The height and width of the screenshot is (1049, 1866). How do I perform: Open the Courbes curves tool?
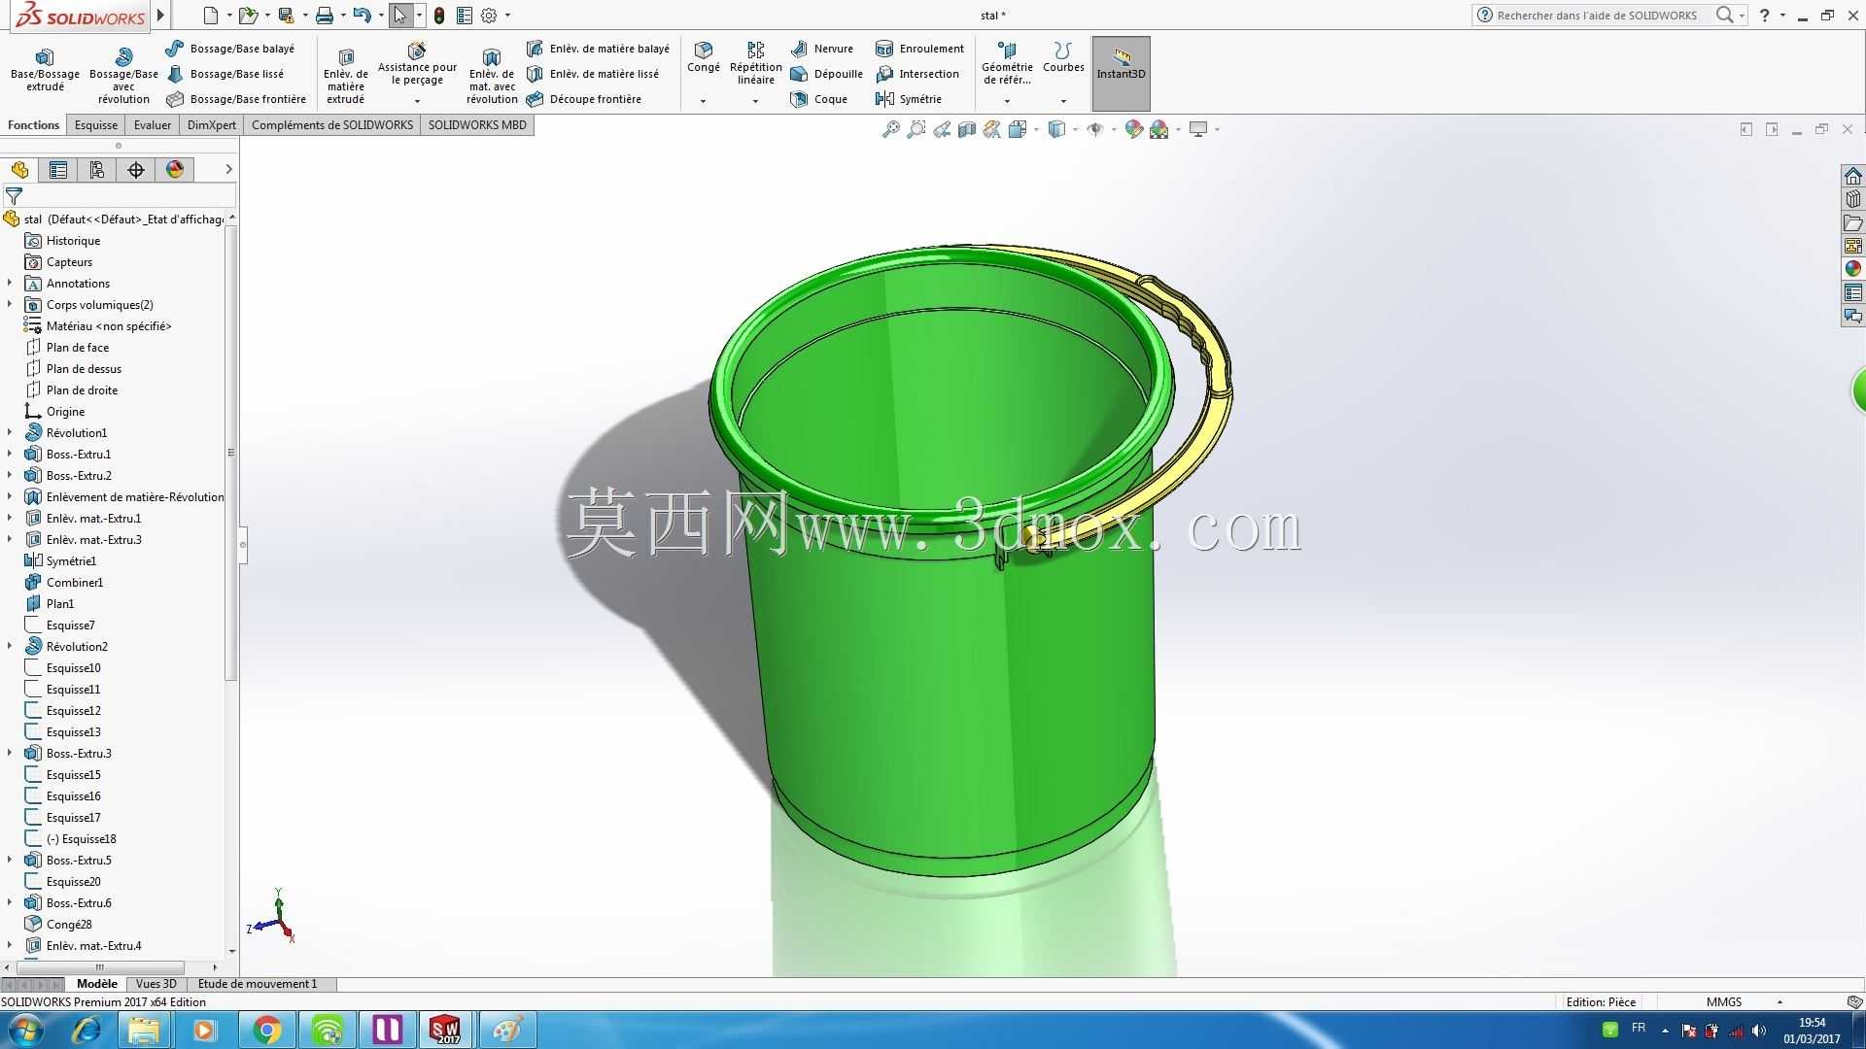1063,58
